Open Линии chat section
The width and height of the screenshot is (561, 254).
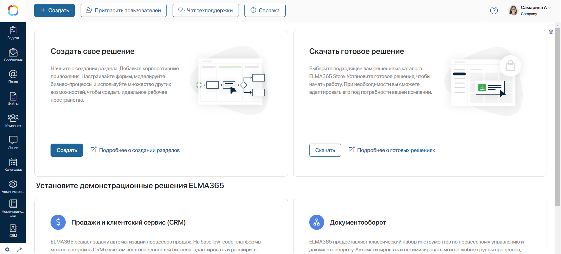coord(13,143)
